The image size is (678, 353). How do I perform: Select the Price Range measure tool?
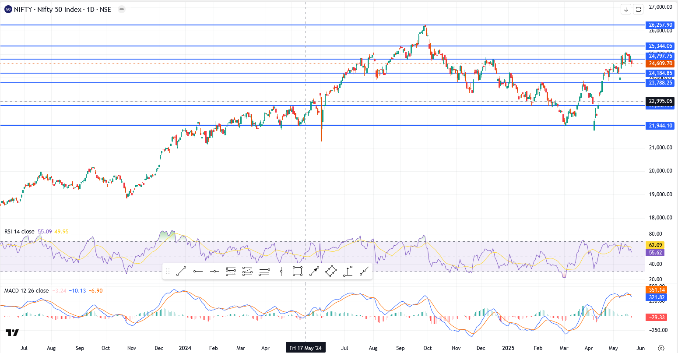point(348,272)
